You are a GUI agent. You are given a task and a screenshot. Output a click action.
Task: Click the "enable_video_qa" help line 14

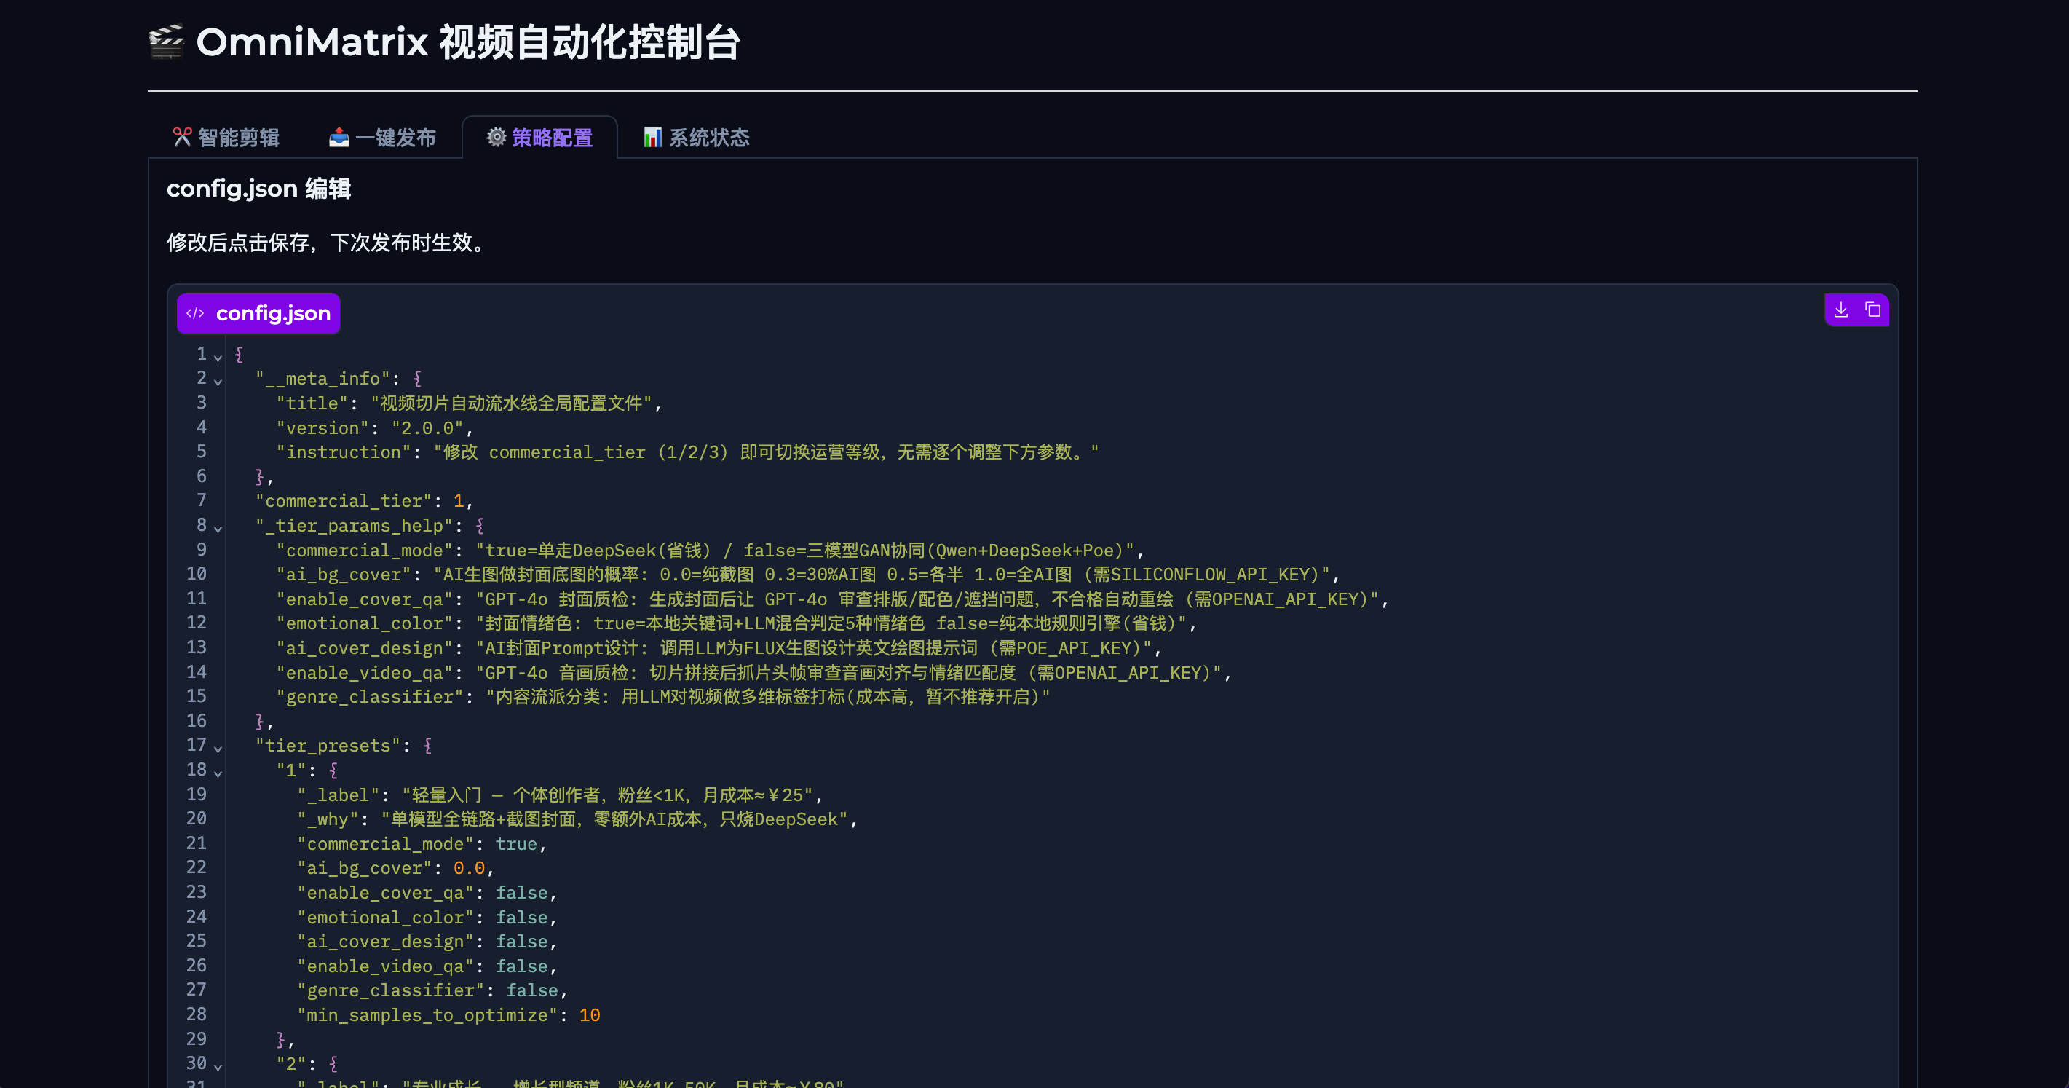tap(755, 674)
